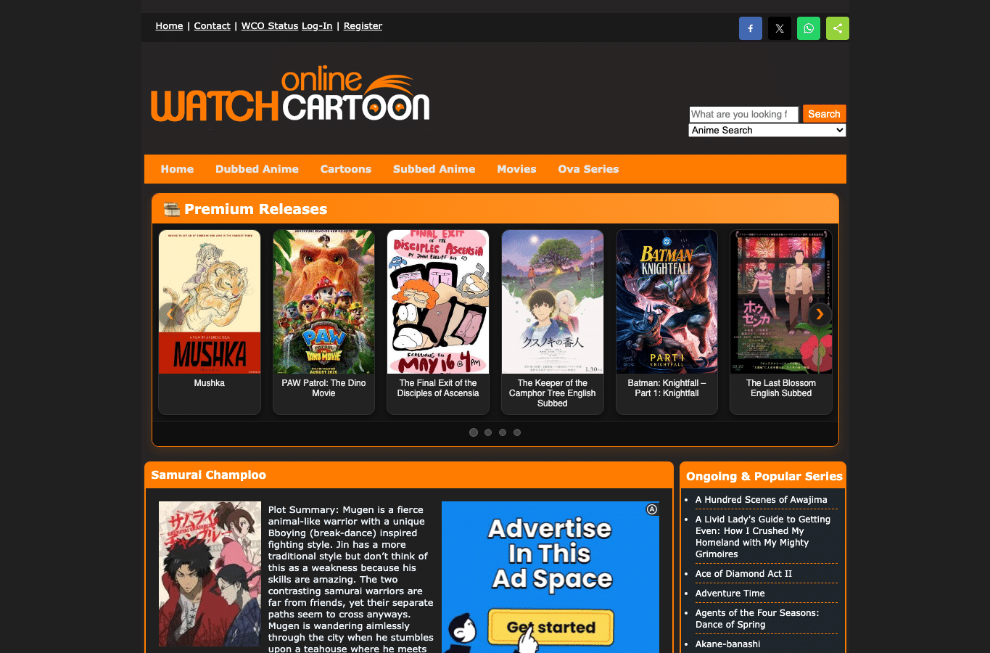The height and width of the screenshot is (653, 990).
Task: Open the Cartoons menu
Action: (x=346, y=169)
